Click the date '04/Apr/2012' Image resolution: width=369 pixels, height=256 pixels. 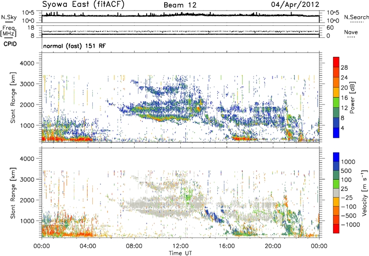pyautogui.click(x=295, y=5)
